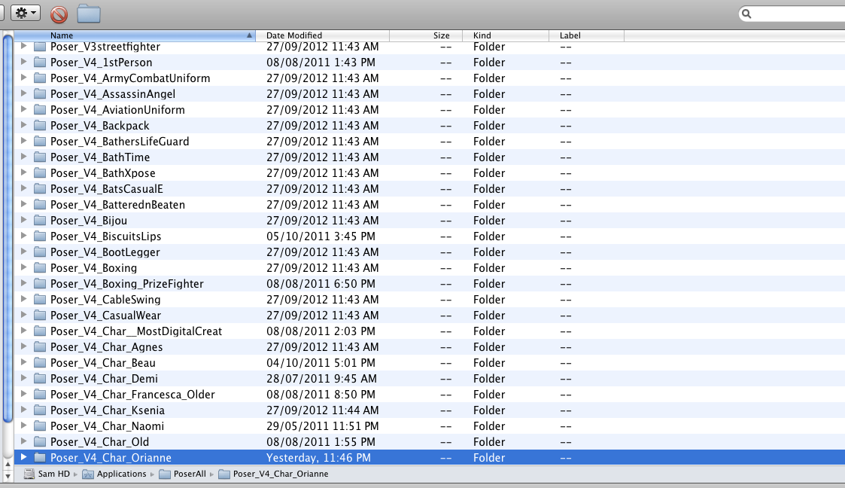Click folder icon of Poser_V4_Char_Beau
This screenshot has width=845, height=488.
(x=39, y=362)
